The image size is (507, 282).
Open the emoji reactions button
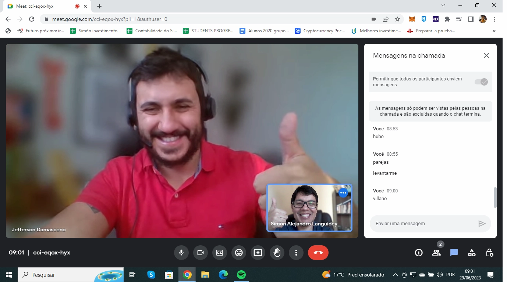239,253
